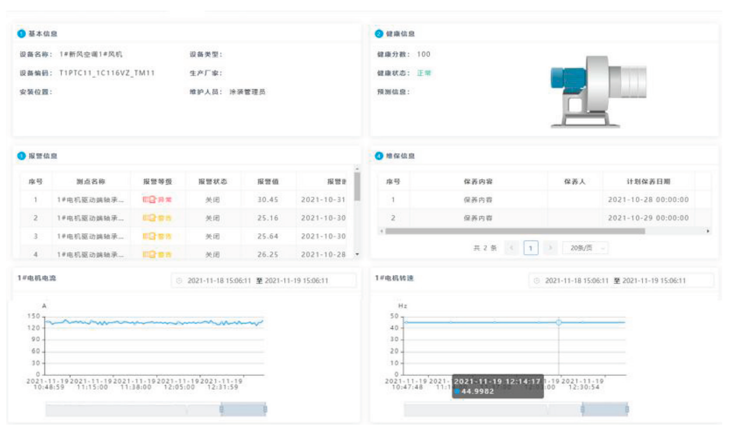
Task: Click the 报警等级 column header
Action: pyautogui.click(x=157, y=182)
